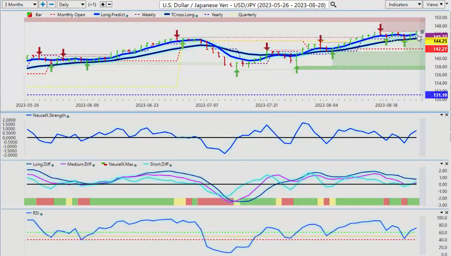
Task: Click the blue minus zoom-out button
Action: pyautogui.click(x=52, y=4)
